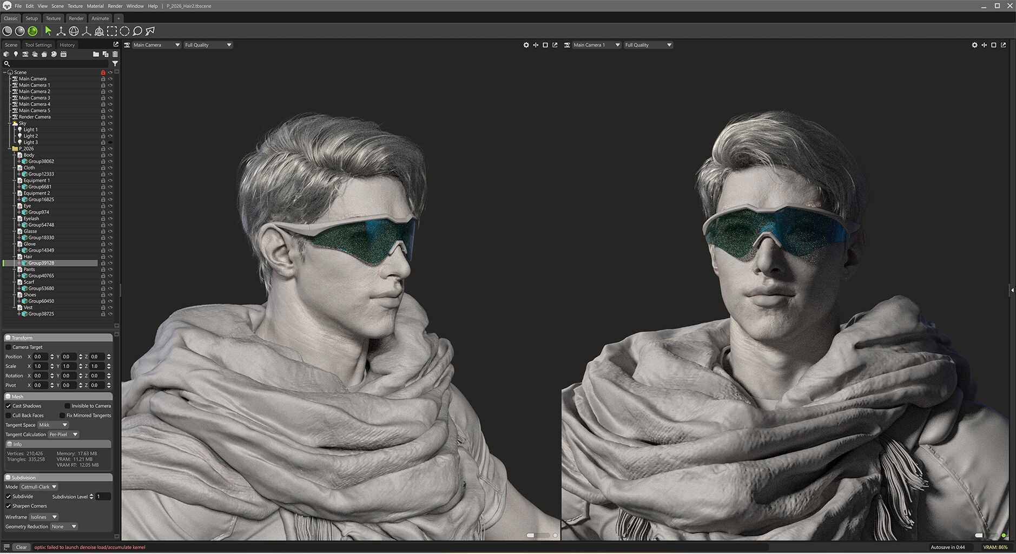1016x554 pixels.
Task: Open the Render menu in menu bar
Action: [x=115, y=6]
